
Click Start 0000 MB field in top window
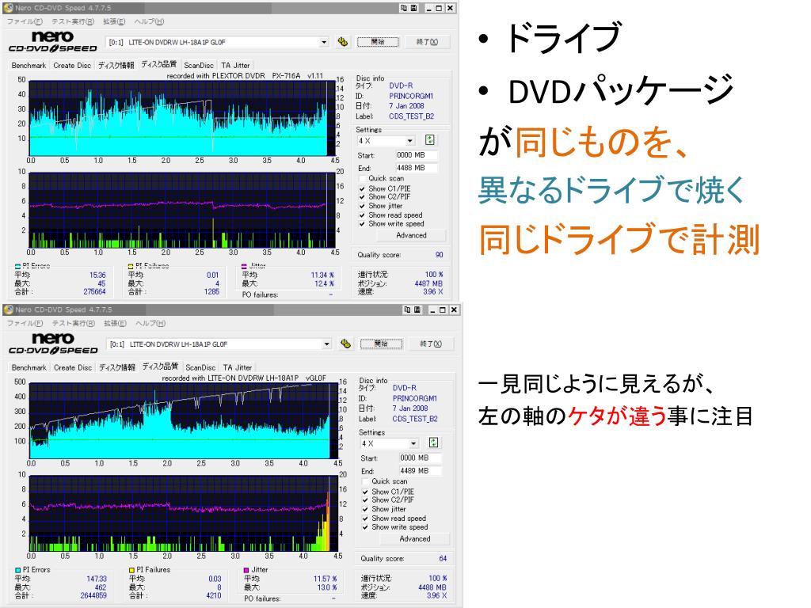(416, 155)
